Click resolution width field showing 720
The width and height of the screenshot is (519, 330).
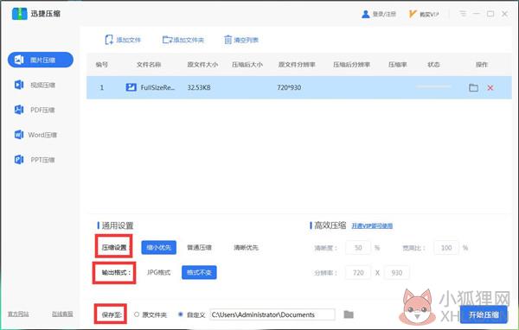358,273
